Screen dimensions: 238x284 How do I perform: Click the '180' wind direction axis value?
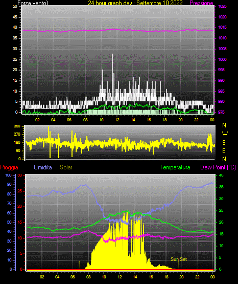click(17, 143)
